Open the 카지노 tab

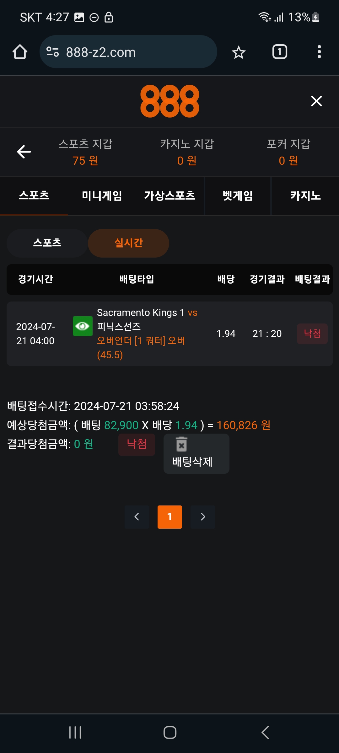point(305,196)
